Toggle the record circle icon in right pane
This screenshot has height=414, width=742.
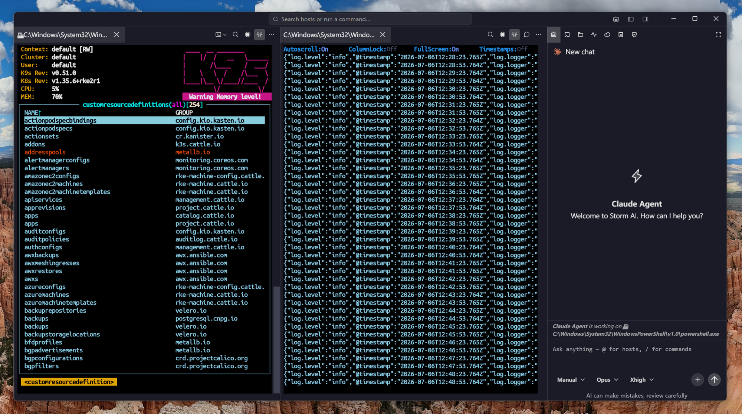point(502,34)
